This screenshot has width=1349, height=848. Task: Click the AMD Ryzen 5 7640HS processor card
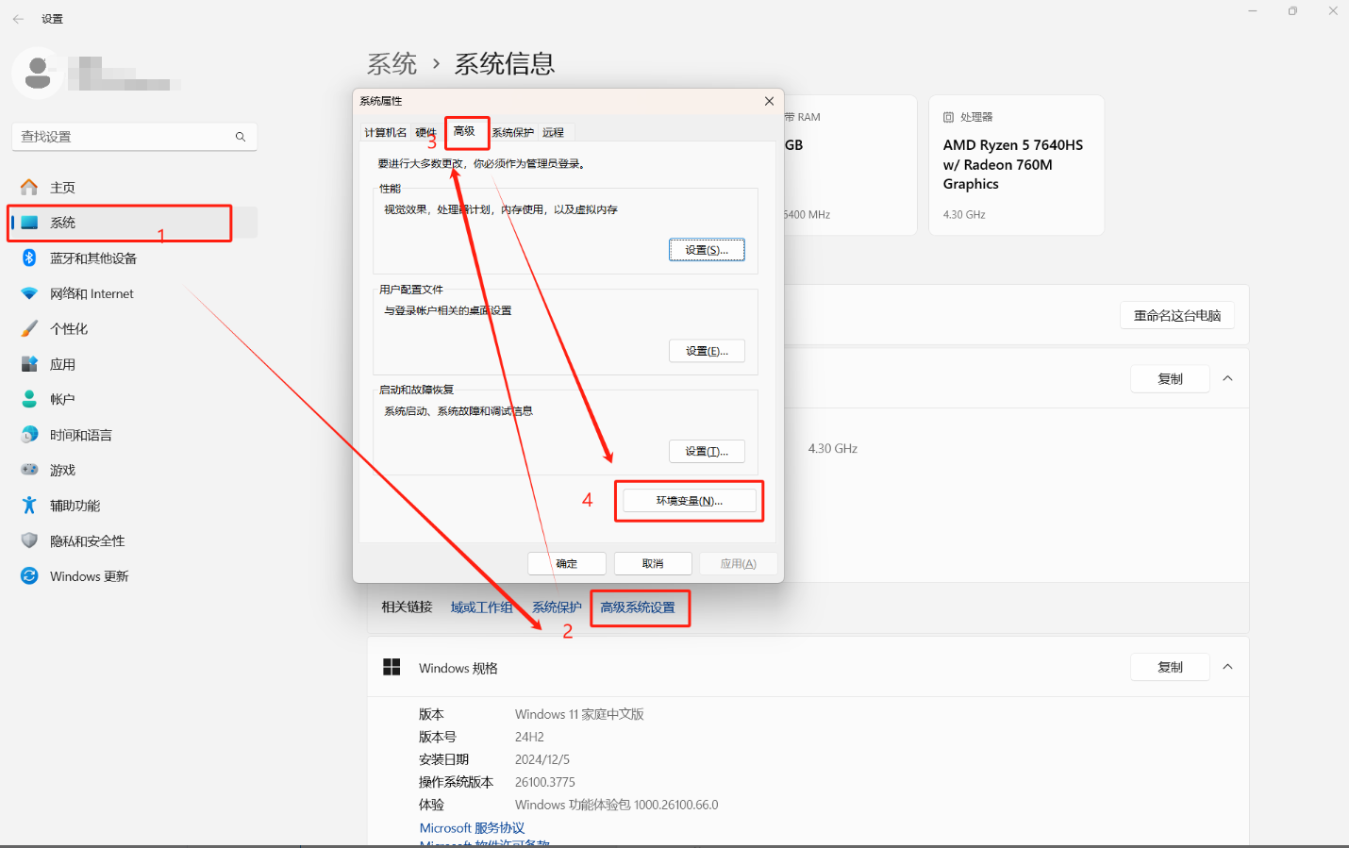click(1016, 165)
